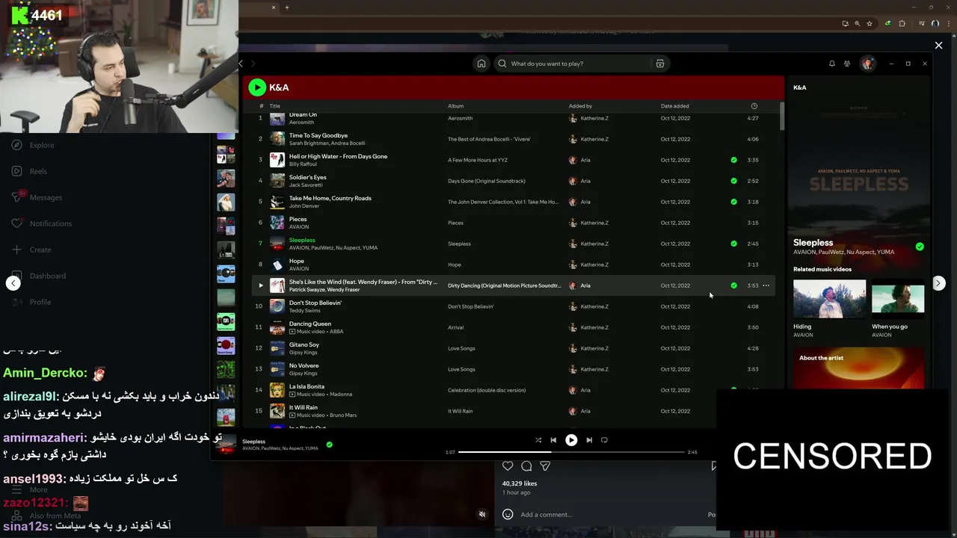Image resolution: width=957 pixels, height=538 pixels.
Task: Open Dancing Queen track title
Action: coord(310,324)
